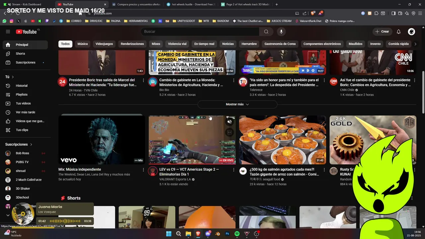Screen dimensions: 425x239
Task: Click the page vertical scrollbar thumb
Action: pyautogui.click(x=423, y=92)
